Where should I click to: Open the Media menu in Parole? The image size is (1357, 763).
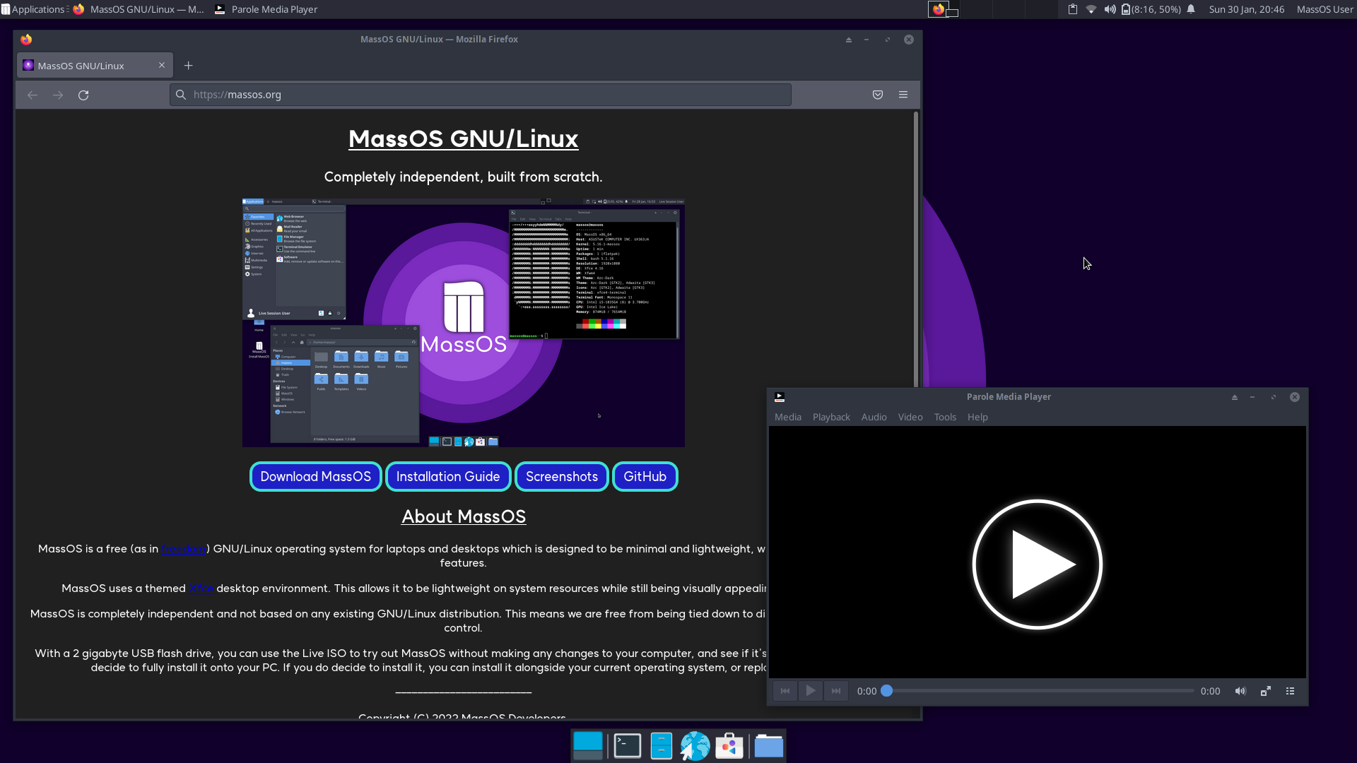tap(788, 417)
